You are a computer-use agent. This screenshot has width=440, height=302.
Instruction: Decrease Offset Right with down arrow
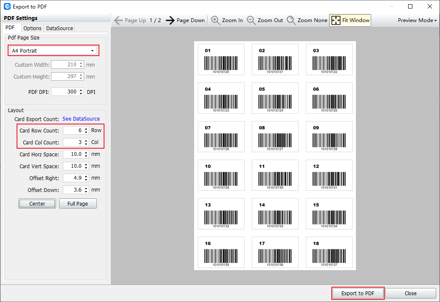click(86, 180)
